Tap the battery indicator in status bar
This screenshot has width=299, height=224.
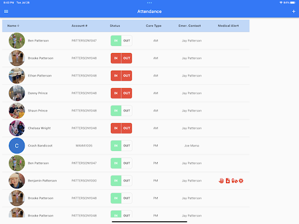[293, 2]
